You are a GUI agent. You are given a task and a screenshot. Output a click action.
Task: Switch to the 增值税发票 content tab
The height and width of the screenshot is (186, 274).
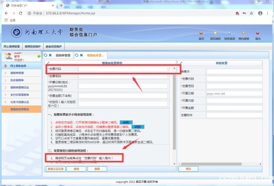tap(96, 55)
